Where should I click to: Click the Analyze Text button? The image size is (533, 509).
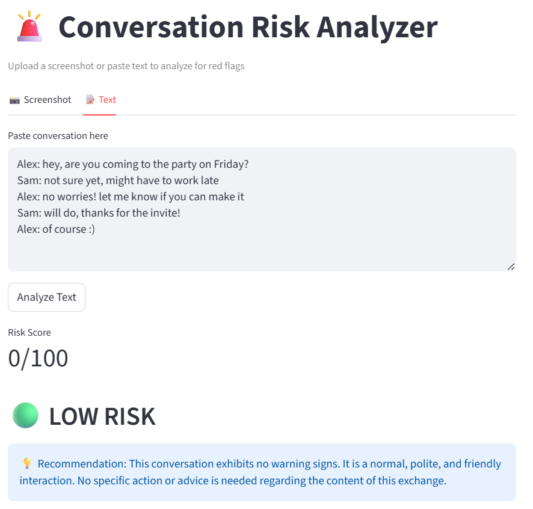46,297
